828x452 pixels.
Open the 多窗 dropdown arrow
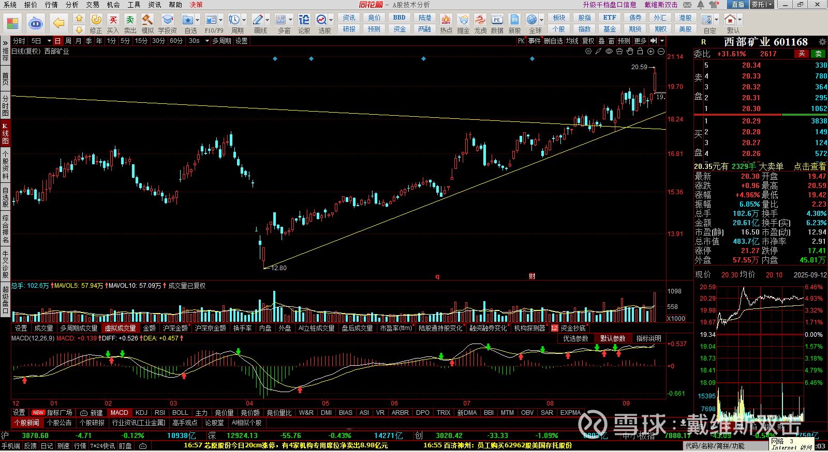click(x=290, y=20)
